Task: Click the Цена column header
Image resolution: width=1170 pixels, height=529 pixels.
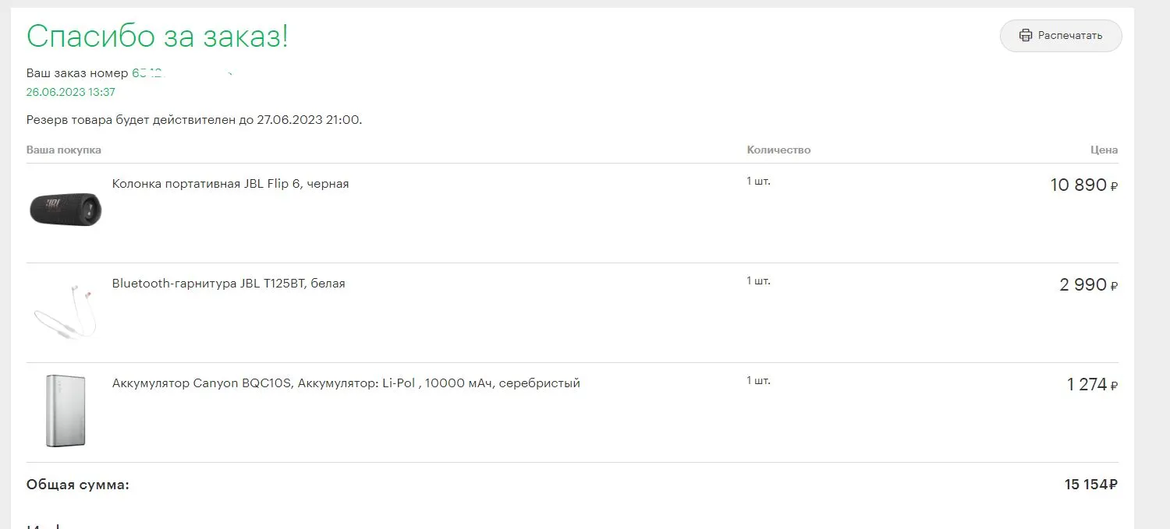Action: [1104, 150]
